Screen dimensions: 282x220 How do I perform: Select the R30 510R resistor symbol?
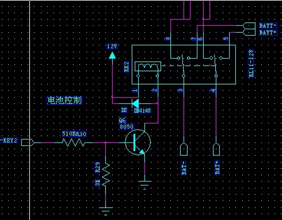pos(74,142)
